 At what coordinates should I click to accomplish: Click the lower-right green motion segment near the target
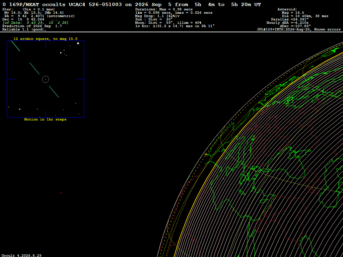pos(54,92)
